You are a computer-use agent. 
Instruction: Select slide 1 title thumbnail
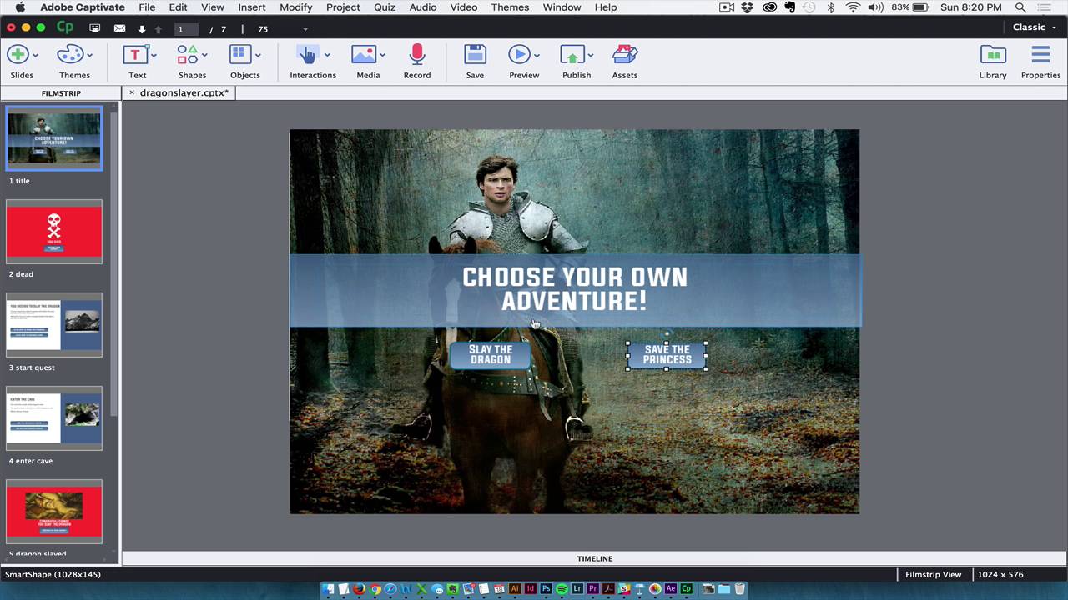tap(54, 138)
